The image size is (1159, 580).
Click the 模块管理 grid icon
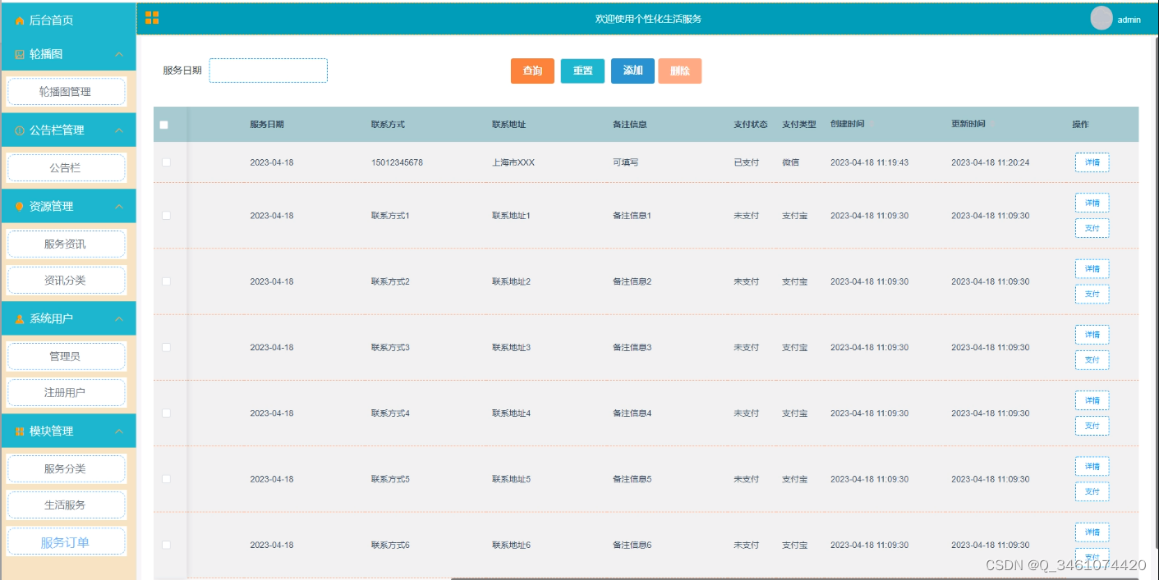pyautogui.click(x=20, y=432)
